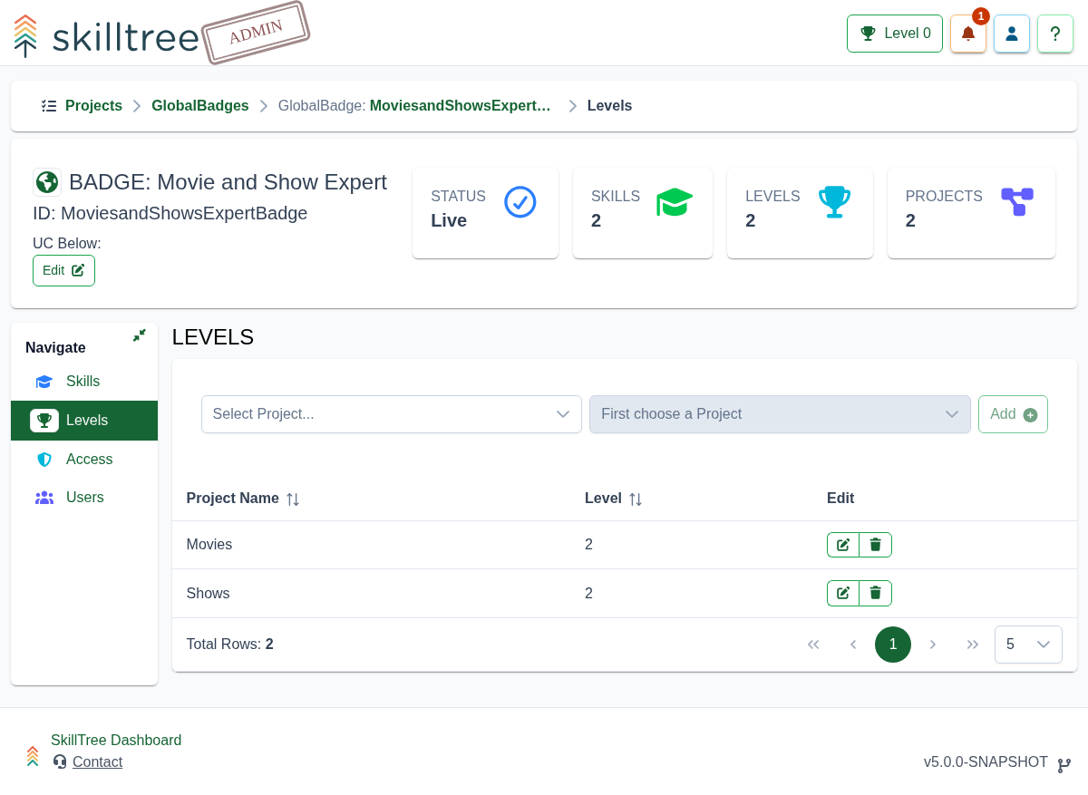
Task: Click the Status check circle icon
Action: (x=520, y=202)
